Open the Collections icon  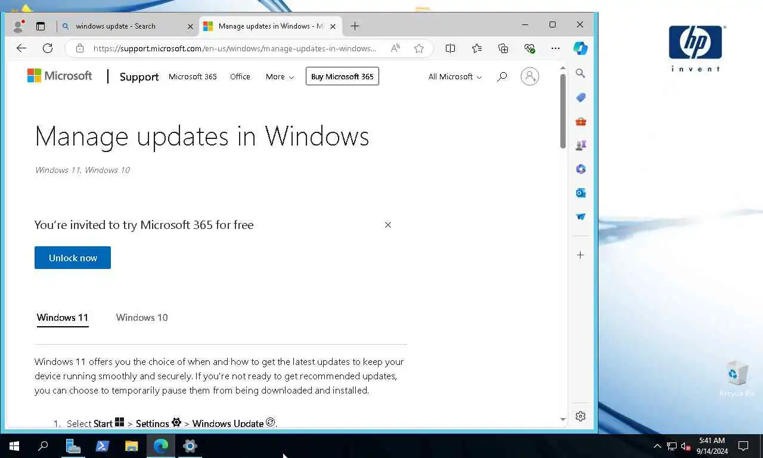[x=503, y=48]
